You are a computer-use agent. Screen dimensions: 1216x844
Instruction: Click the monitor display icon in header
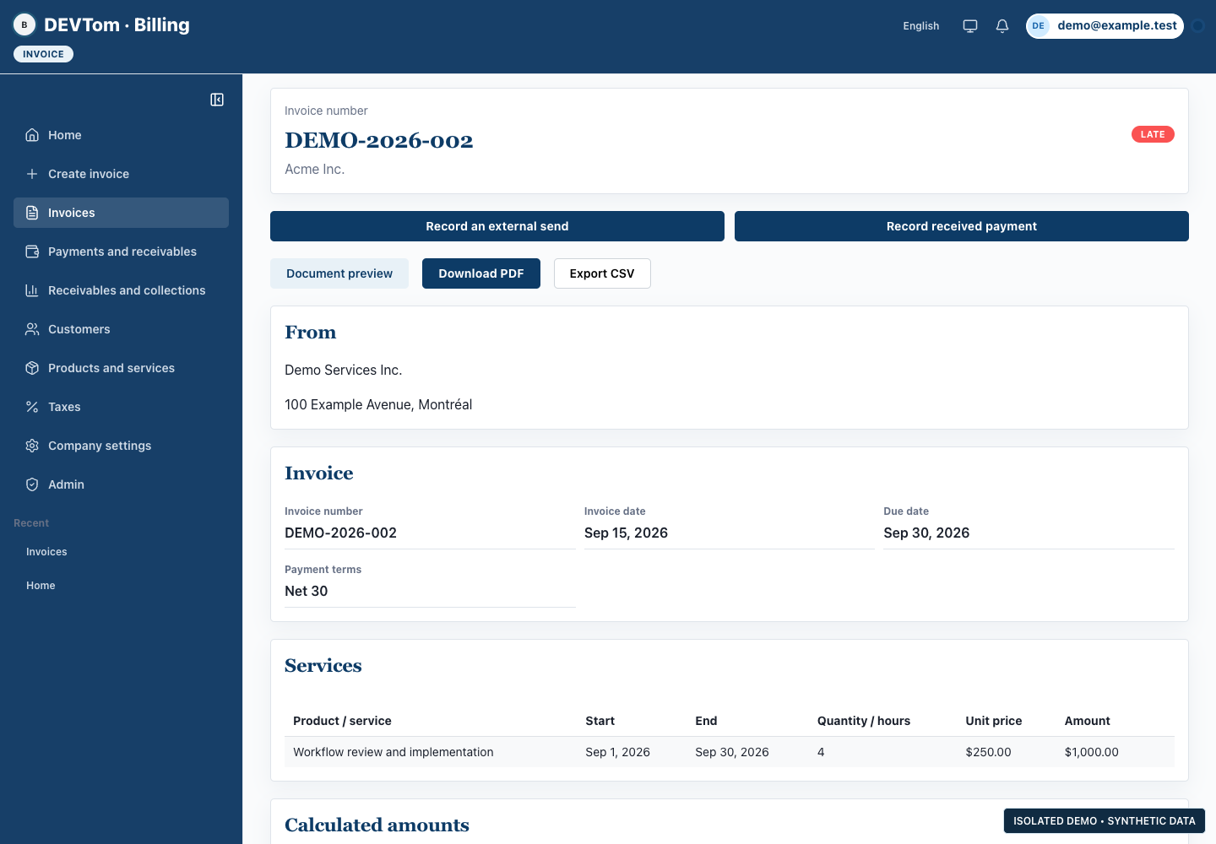(x=970, y=26)
